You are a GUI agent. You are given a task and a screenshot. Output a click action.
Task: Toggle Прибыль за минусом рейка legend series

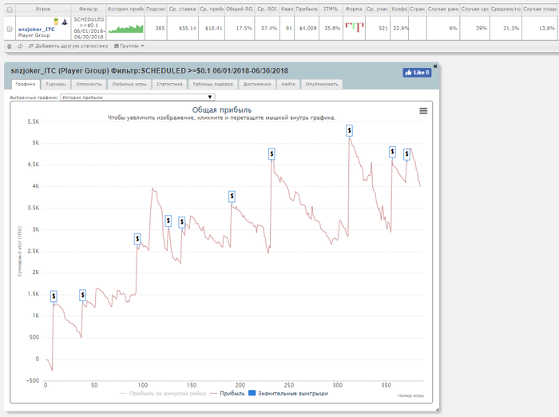click(163, 394)
